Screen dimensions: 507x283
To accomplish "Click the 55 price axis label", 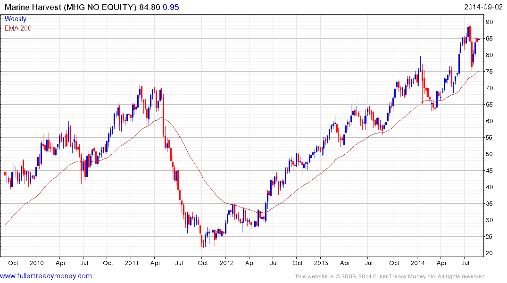I will [490, 137].
